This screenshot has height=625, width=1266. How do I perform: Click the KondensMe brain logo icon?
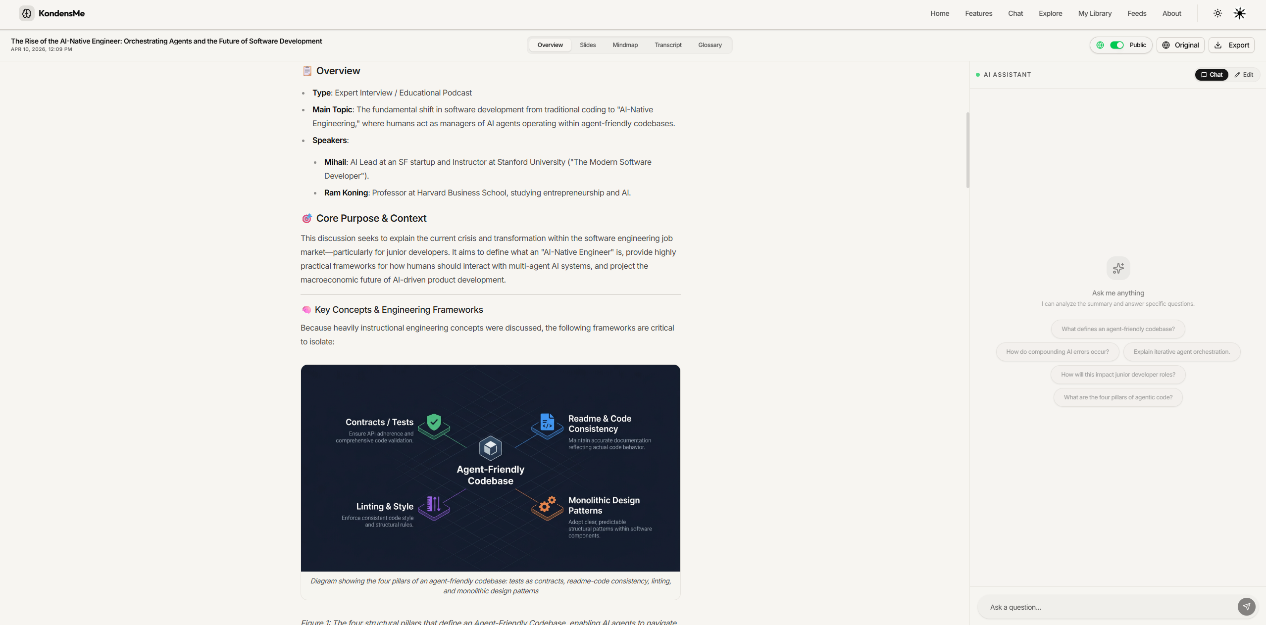tap(27, 13)
